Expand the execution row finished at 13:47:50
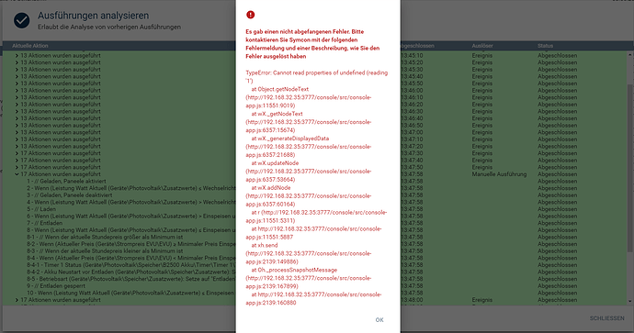 click(x=17, y=167)
